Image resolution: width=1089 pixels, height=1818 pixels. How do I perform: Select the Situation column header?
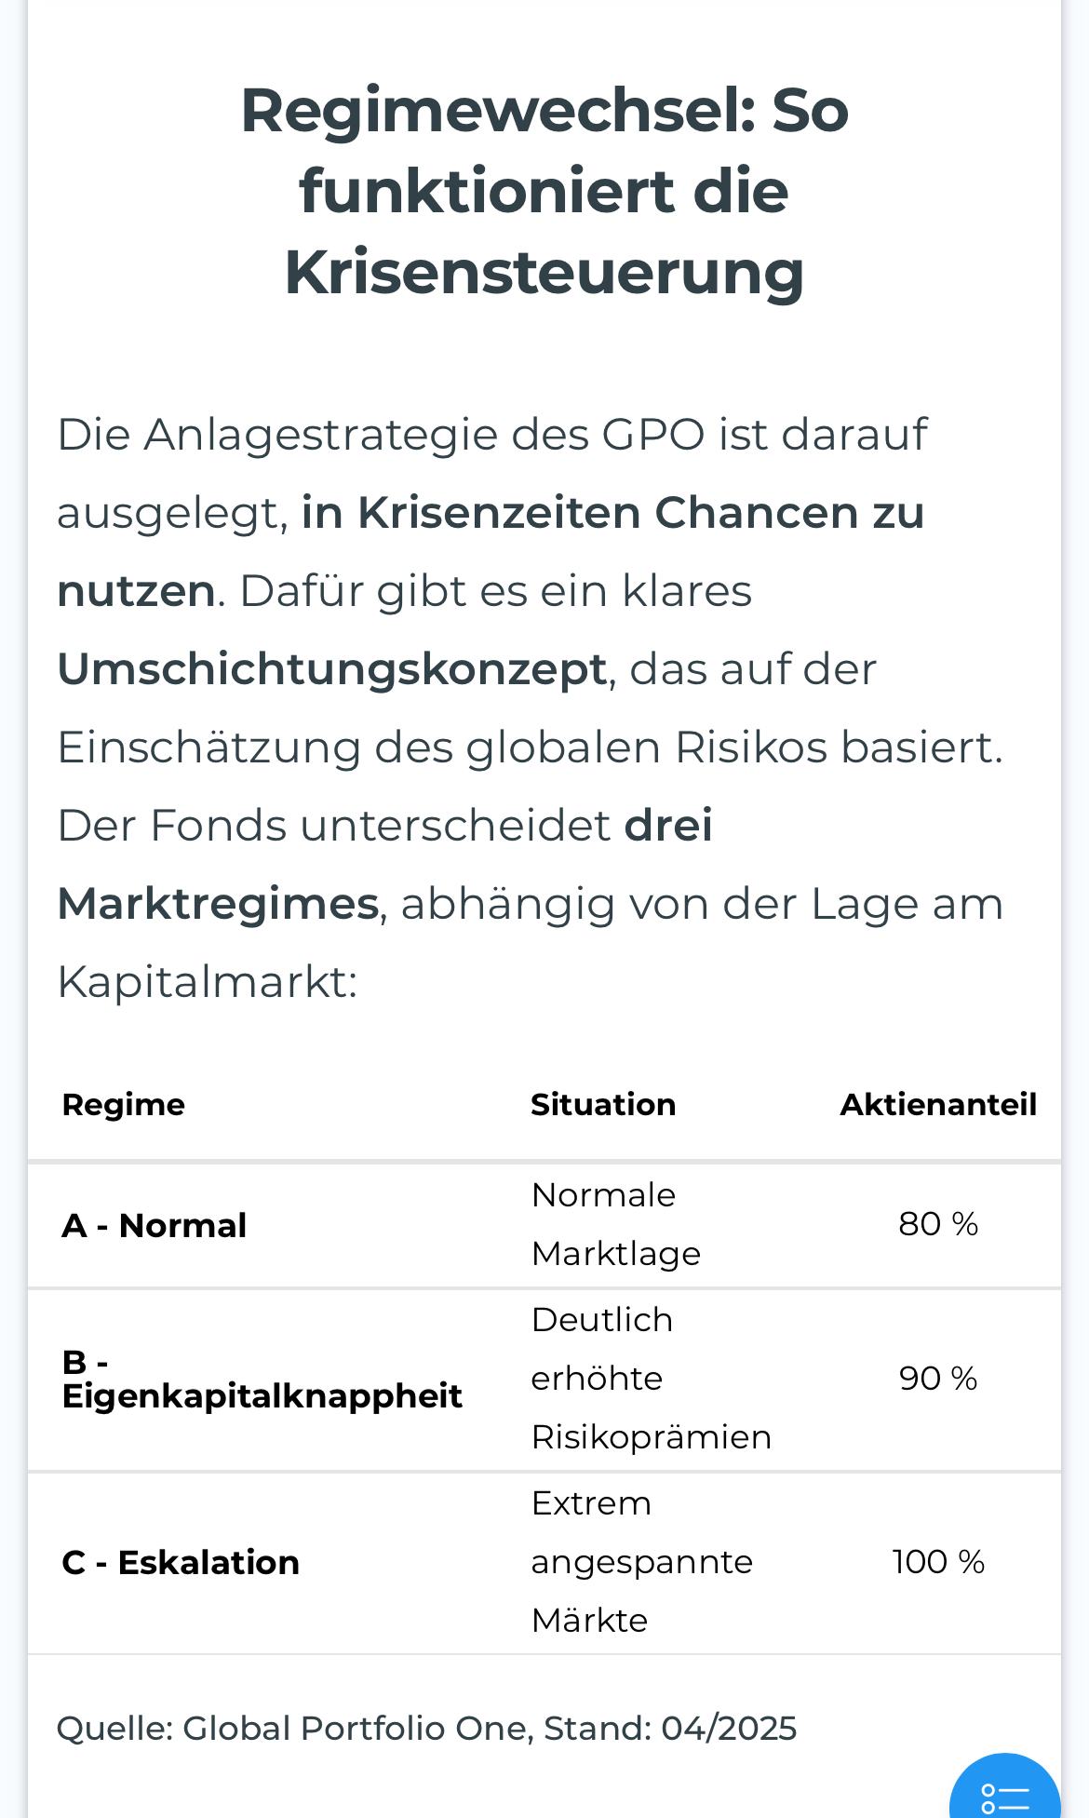[603, 1105]
